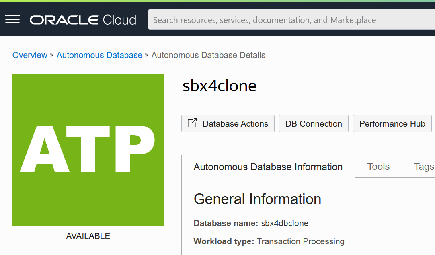
Task: Click the Autonomous Database Details breadcrumb text
Action: (208, 55)
